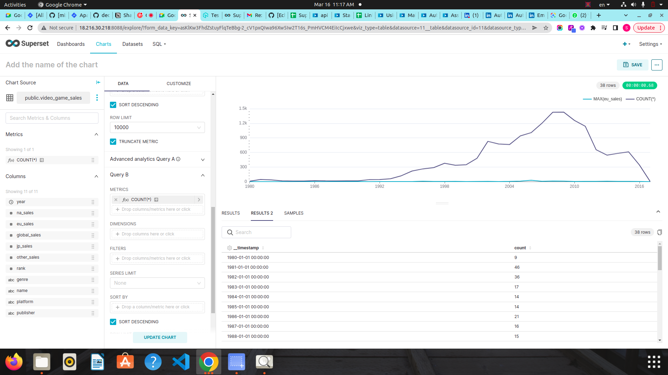Click the Superset logo

[x=27, y=43]
